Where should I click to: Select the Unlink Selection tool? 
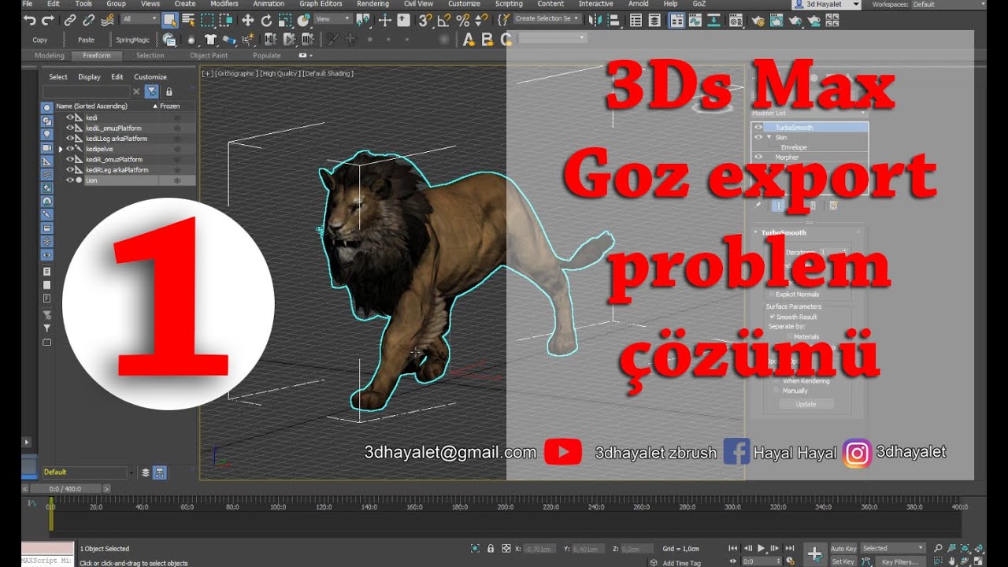89,20
